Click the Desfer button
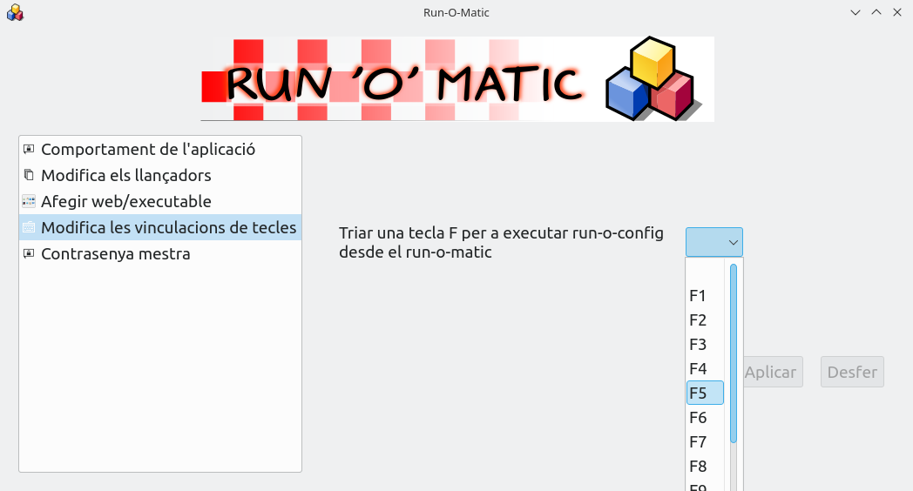The width and height of the screenshot is (913, 491). 852,372
